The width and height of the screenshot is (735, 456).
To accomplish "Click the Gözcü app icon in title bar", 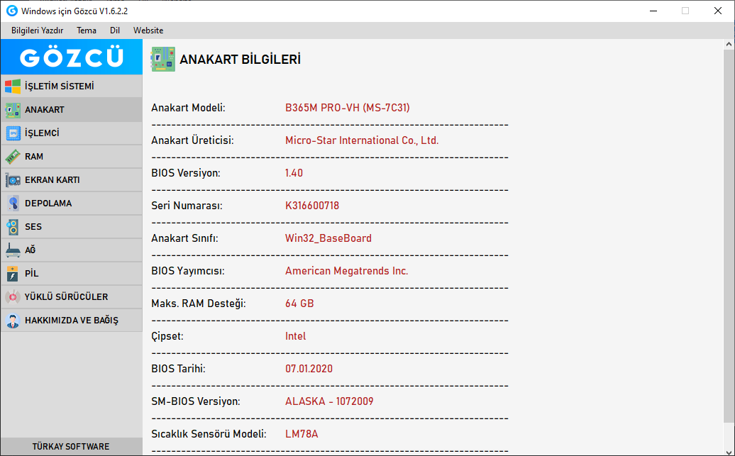I will 12,11.
